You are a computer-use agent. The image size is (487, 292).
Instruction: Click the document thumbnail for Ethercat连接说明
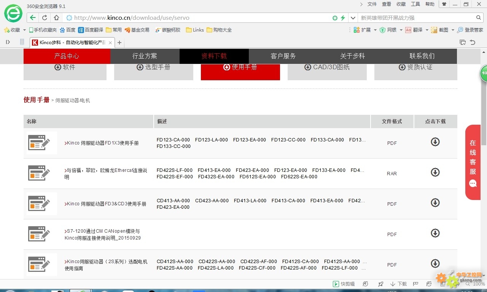[41, 173]
